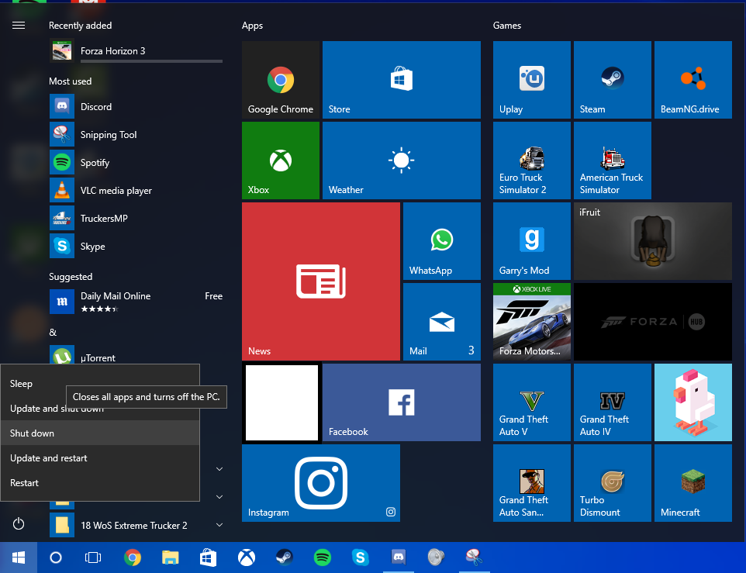Expand the hamburger menu at top left
This screenshot has height=573, width=746.
19,25
